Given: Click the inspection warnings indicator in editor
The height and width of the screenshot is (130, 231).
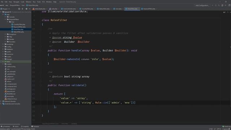Looking at the screenshot, I should coord(225,12).
